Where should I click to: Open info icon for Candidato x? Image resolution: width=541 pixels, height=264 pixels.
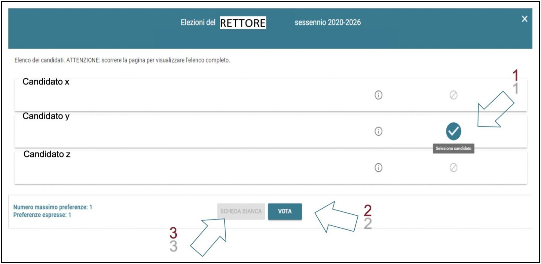pyautogui.click(x=378, y=95)
